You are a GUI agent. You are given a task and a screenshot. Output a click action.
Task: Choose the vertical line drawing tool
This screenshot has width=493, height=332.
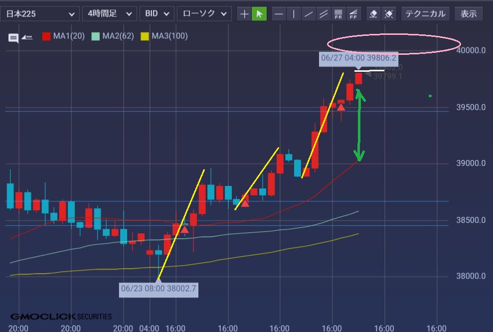click(294, 14)
